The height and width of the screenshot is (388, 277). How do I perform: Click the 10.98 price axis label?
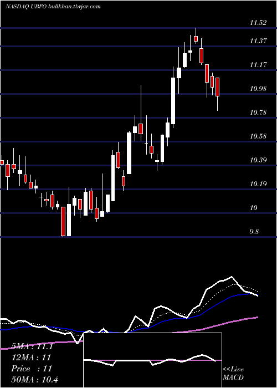(258, 88)
